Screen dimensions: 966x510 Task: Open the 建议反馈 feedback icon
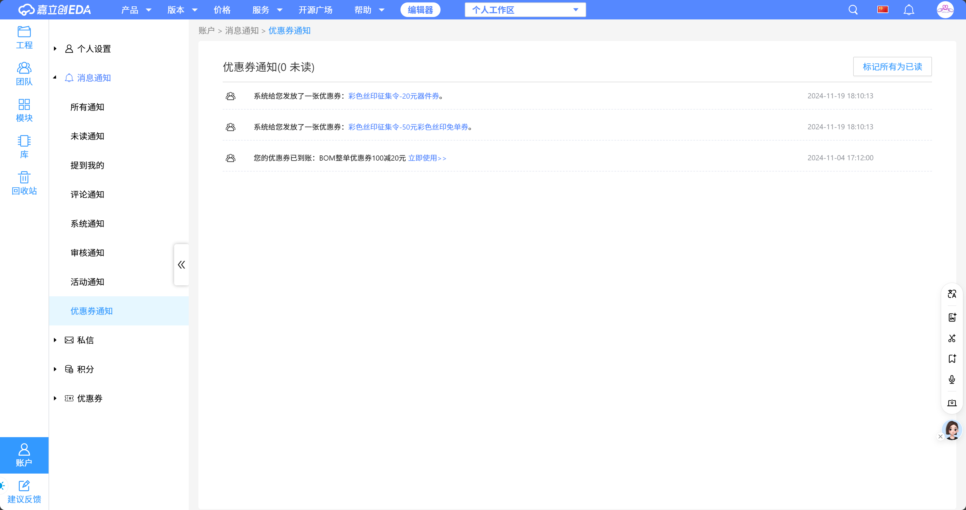click(x=24, y=491)
